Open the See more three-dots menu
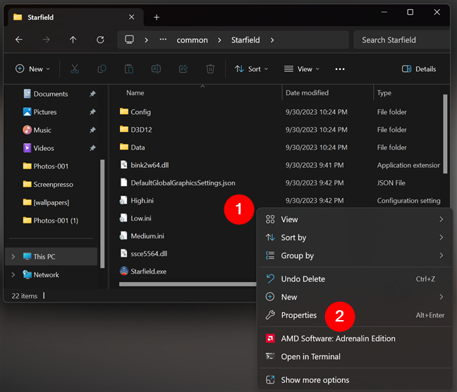Image resolution: width=457 pixels, height=392 pixels. click(x=340, y=69)
